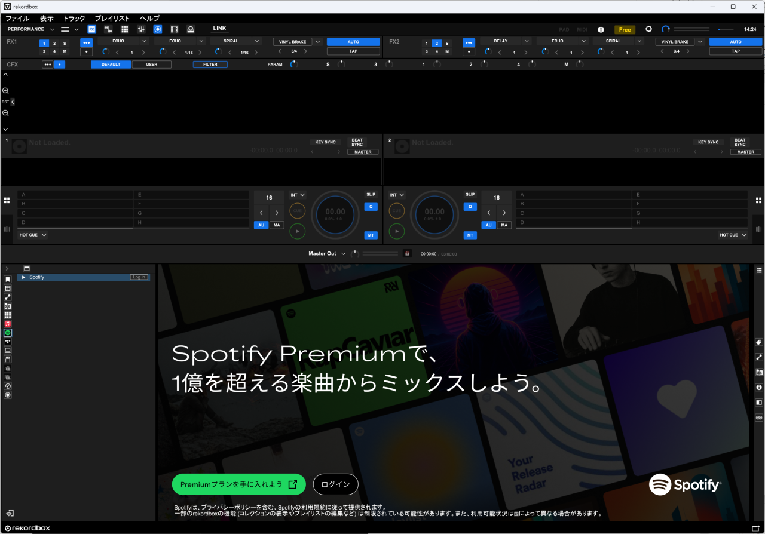
Task: Open the ファイル menu
Action: [17, 19]
